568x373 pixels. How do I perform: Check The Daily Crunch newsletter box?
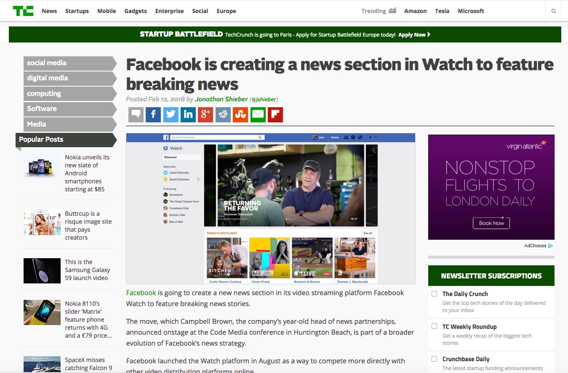(434, 294)
